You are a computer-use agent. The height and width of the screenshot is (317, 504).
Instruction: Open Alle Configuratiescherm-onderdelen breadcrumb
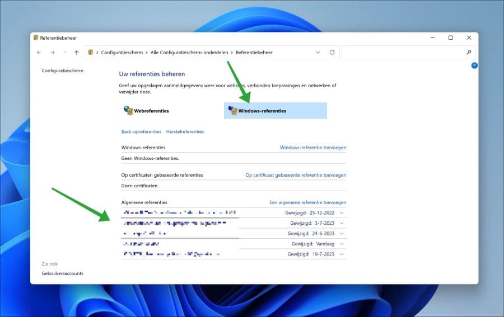tap(189, 53)
